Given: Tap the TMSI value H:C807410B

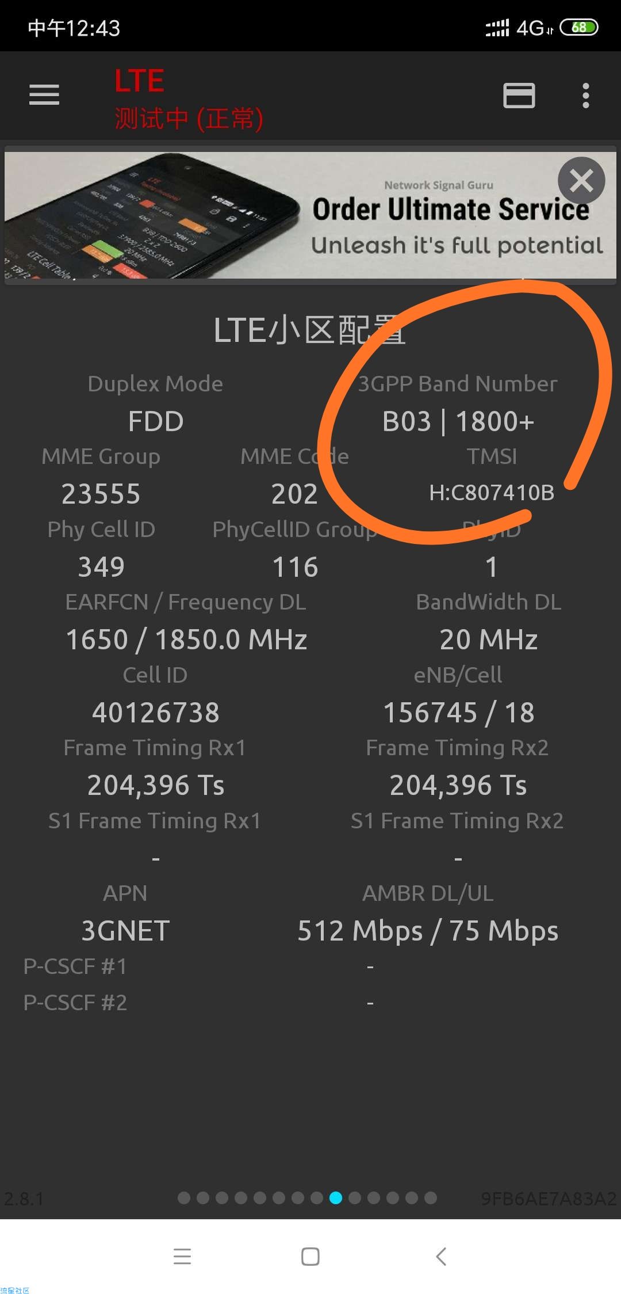Looking at the screenshot, I should pyautogui.click(x=492, y=493).
